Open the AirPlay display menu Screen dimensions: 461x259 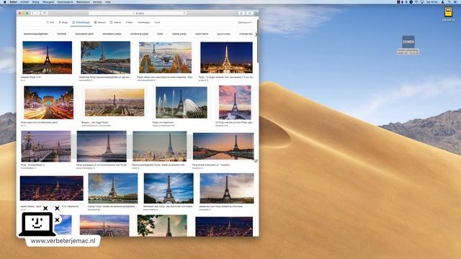(422, 2)
